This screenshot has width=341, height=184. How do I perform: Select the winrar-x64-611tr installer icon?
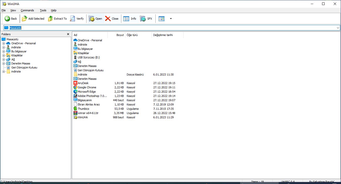[x=75, y=113]
